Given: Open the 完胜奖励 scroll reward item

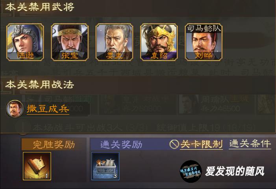Looking at the screenshot, I should [x=37, y=166].
